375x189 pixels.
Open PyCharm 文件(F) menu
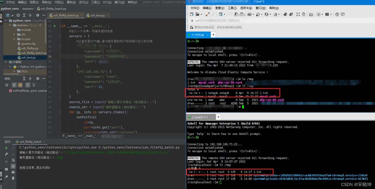[10, 2]
